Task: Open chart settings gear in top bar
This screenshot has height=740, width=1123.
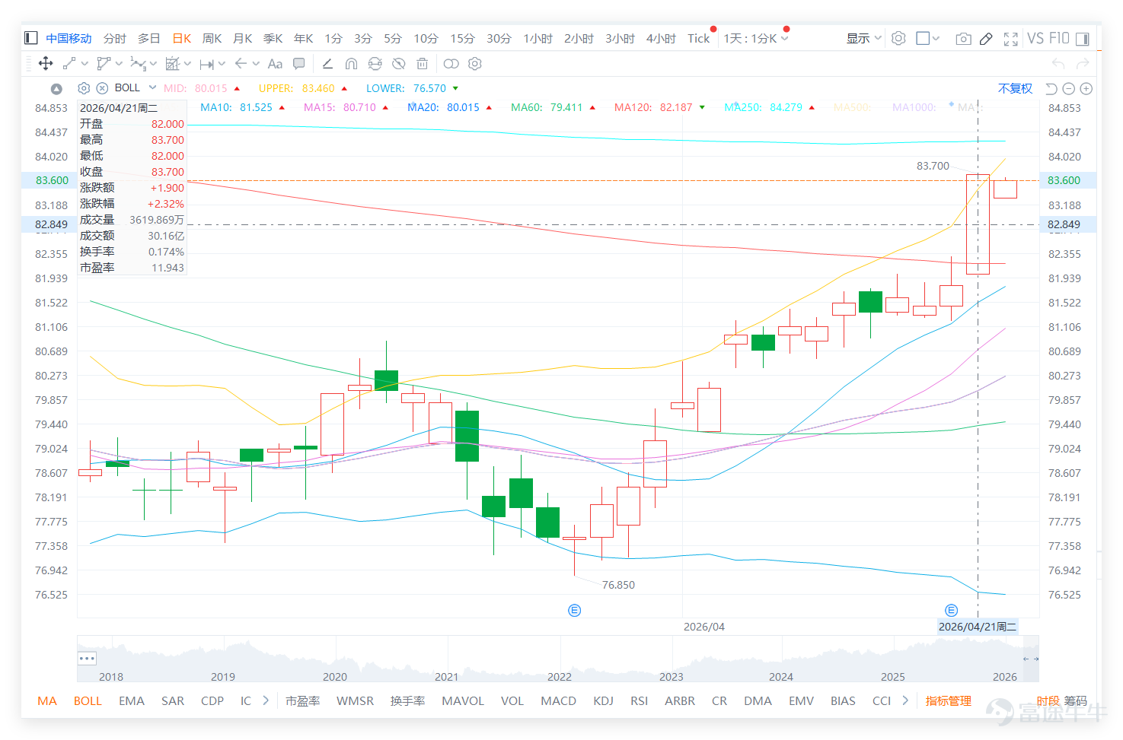Action: (898, 38)
